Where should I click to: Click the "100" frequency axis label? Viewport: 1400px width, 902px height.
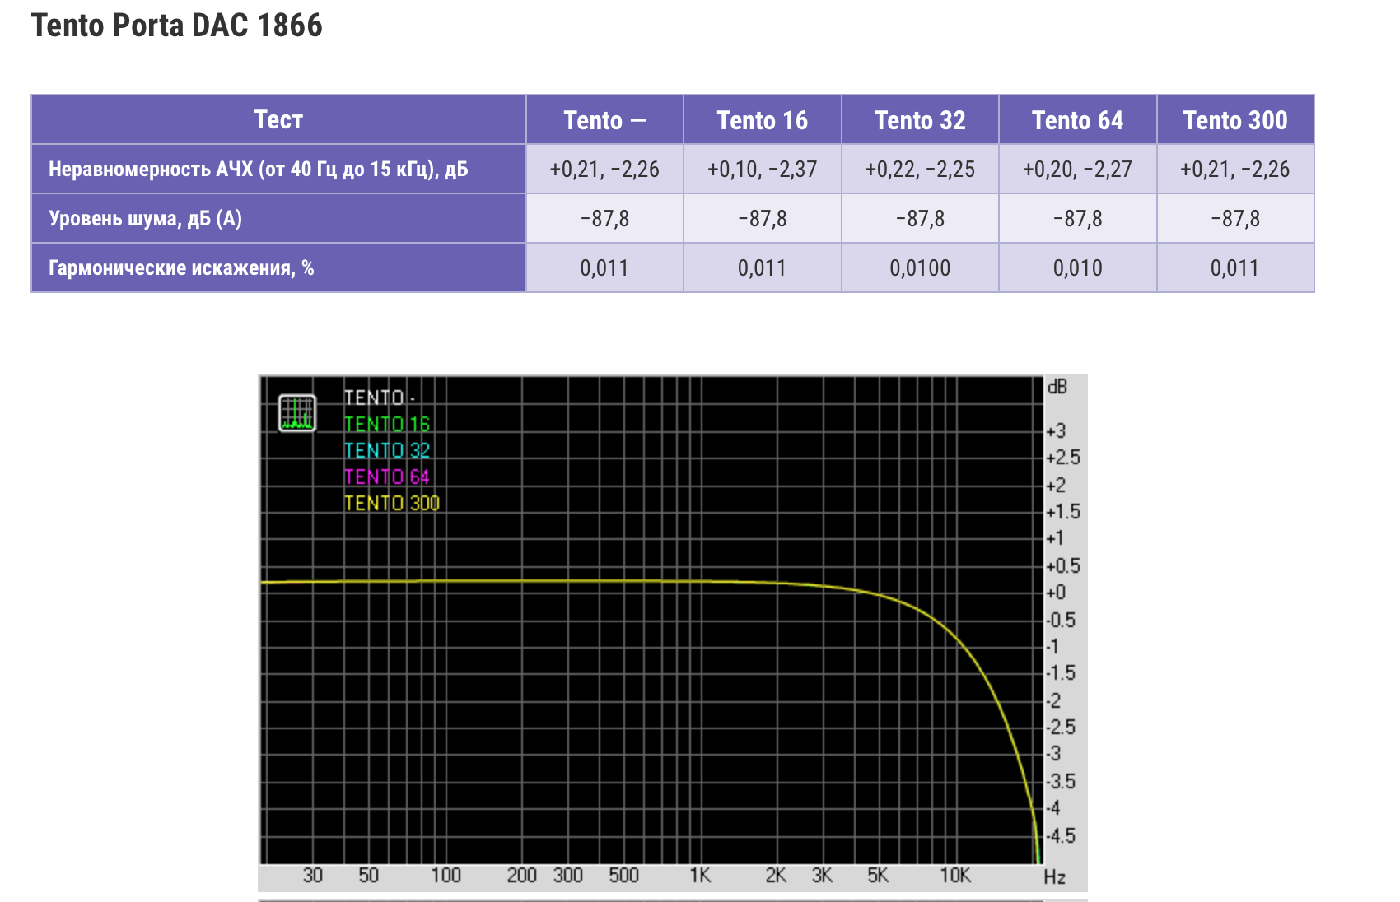pos(446,876)
